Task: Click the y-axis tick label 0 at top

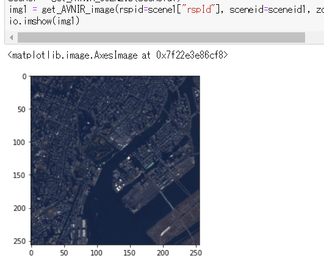Action: (x=24, y=77)
